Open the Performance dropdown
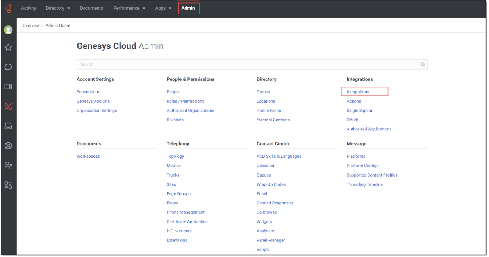 (129, 8)
